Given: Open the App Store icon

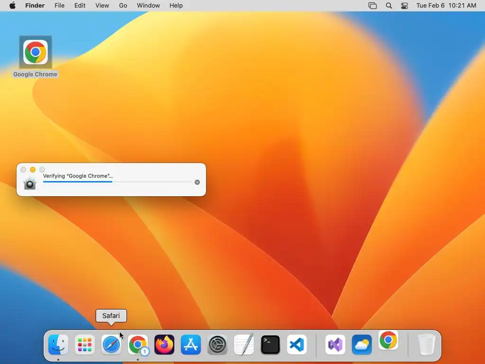Looking at the screenshot, I should coord(191,345).
